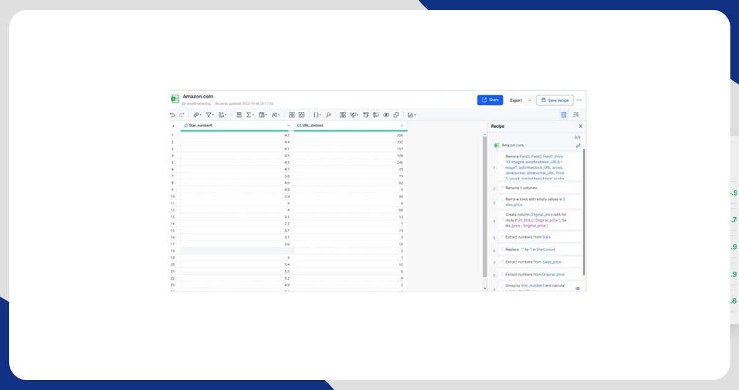This screenshot has height=390, width=739.
Task: Click the swap arrows icon beside Amazon.com
Action: 578,146
